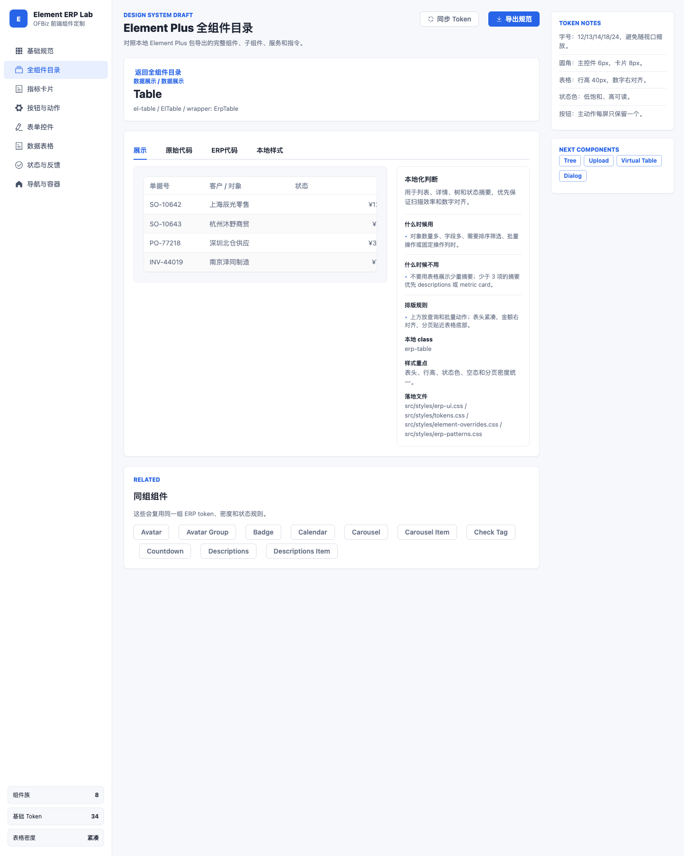Open the Descriptions related component
This screenshot has width=684, height=856.
coord(228,551)
